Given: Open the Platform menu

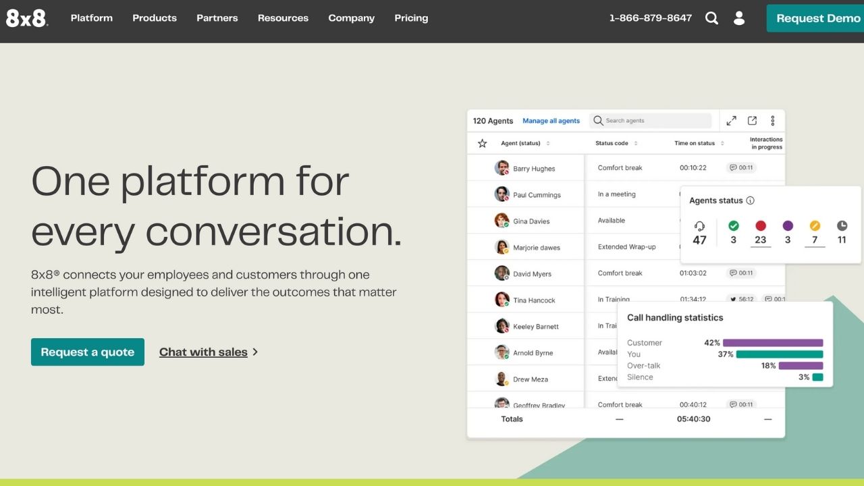Looking at the screenshot, I should click(x=92, y=18).
